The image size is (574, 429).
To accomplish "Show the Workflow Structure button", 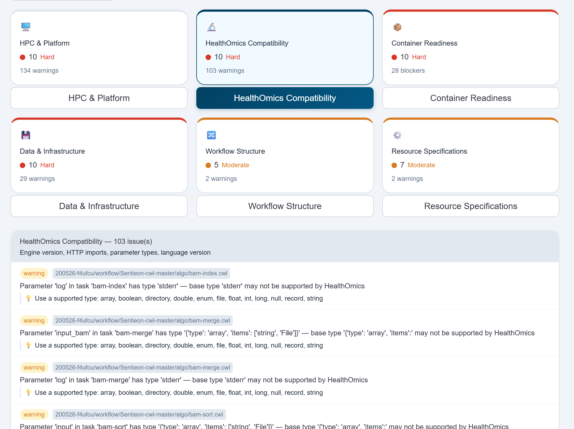I will tap(285, 206).
